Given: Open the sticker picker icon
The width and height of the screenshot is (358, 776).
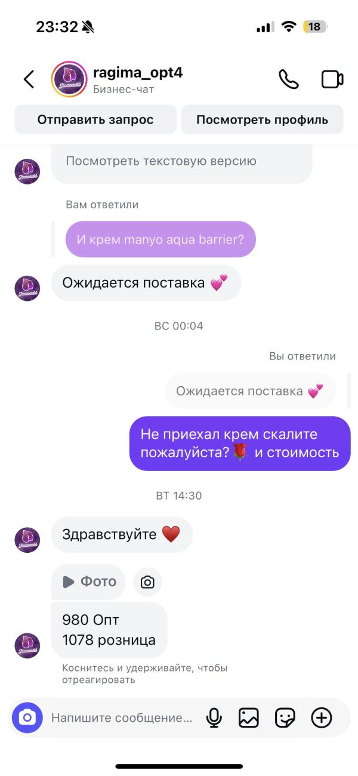Looking at the screenshot, I should (x=285, y=718).
